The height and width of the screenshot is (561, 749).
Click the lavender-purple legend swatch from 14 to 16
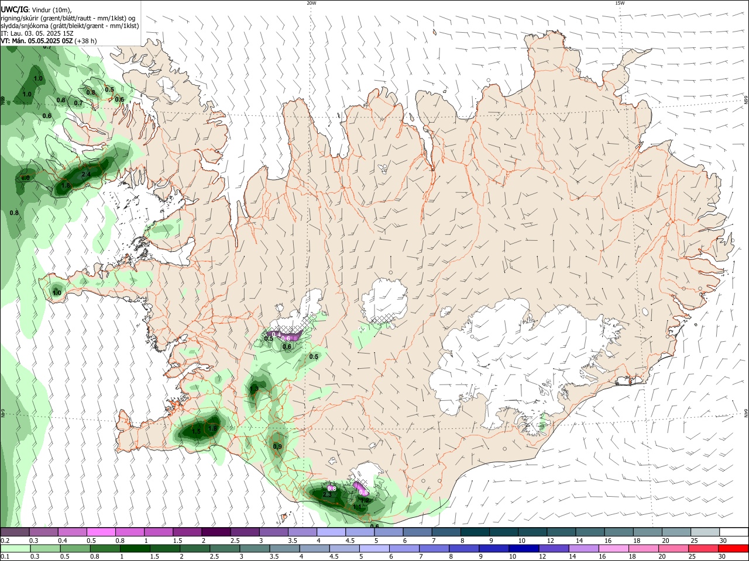(584, 549)
